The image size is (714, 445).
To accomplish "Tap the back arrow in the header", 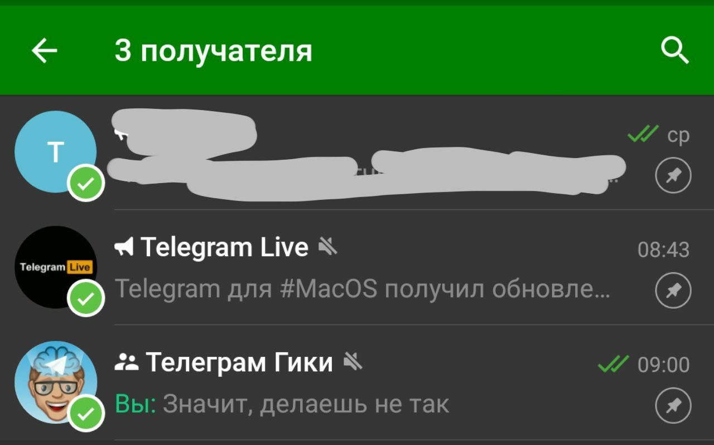I will [x=45, y=51].
